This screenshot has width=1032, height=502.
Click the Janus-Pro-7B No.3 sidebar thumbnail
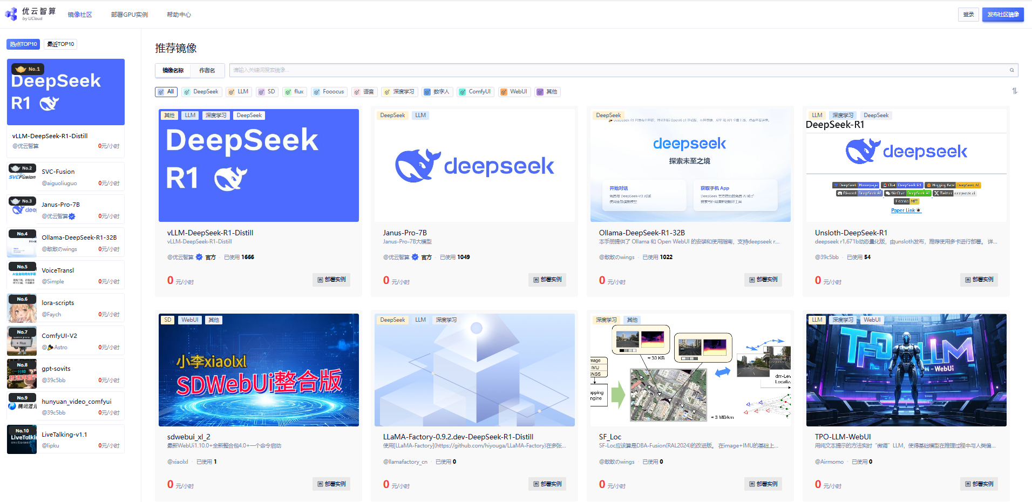pyautogui.click(x=22, y=209)
